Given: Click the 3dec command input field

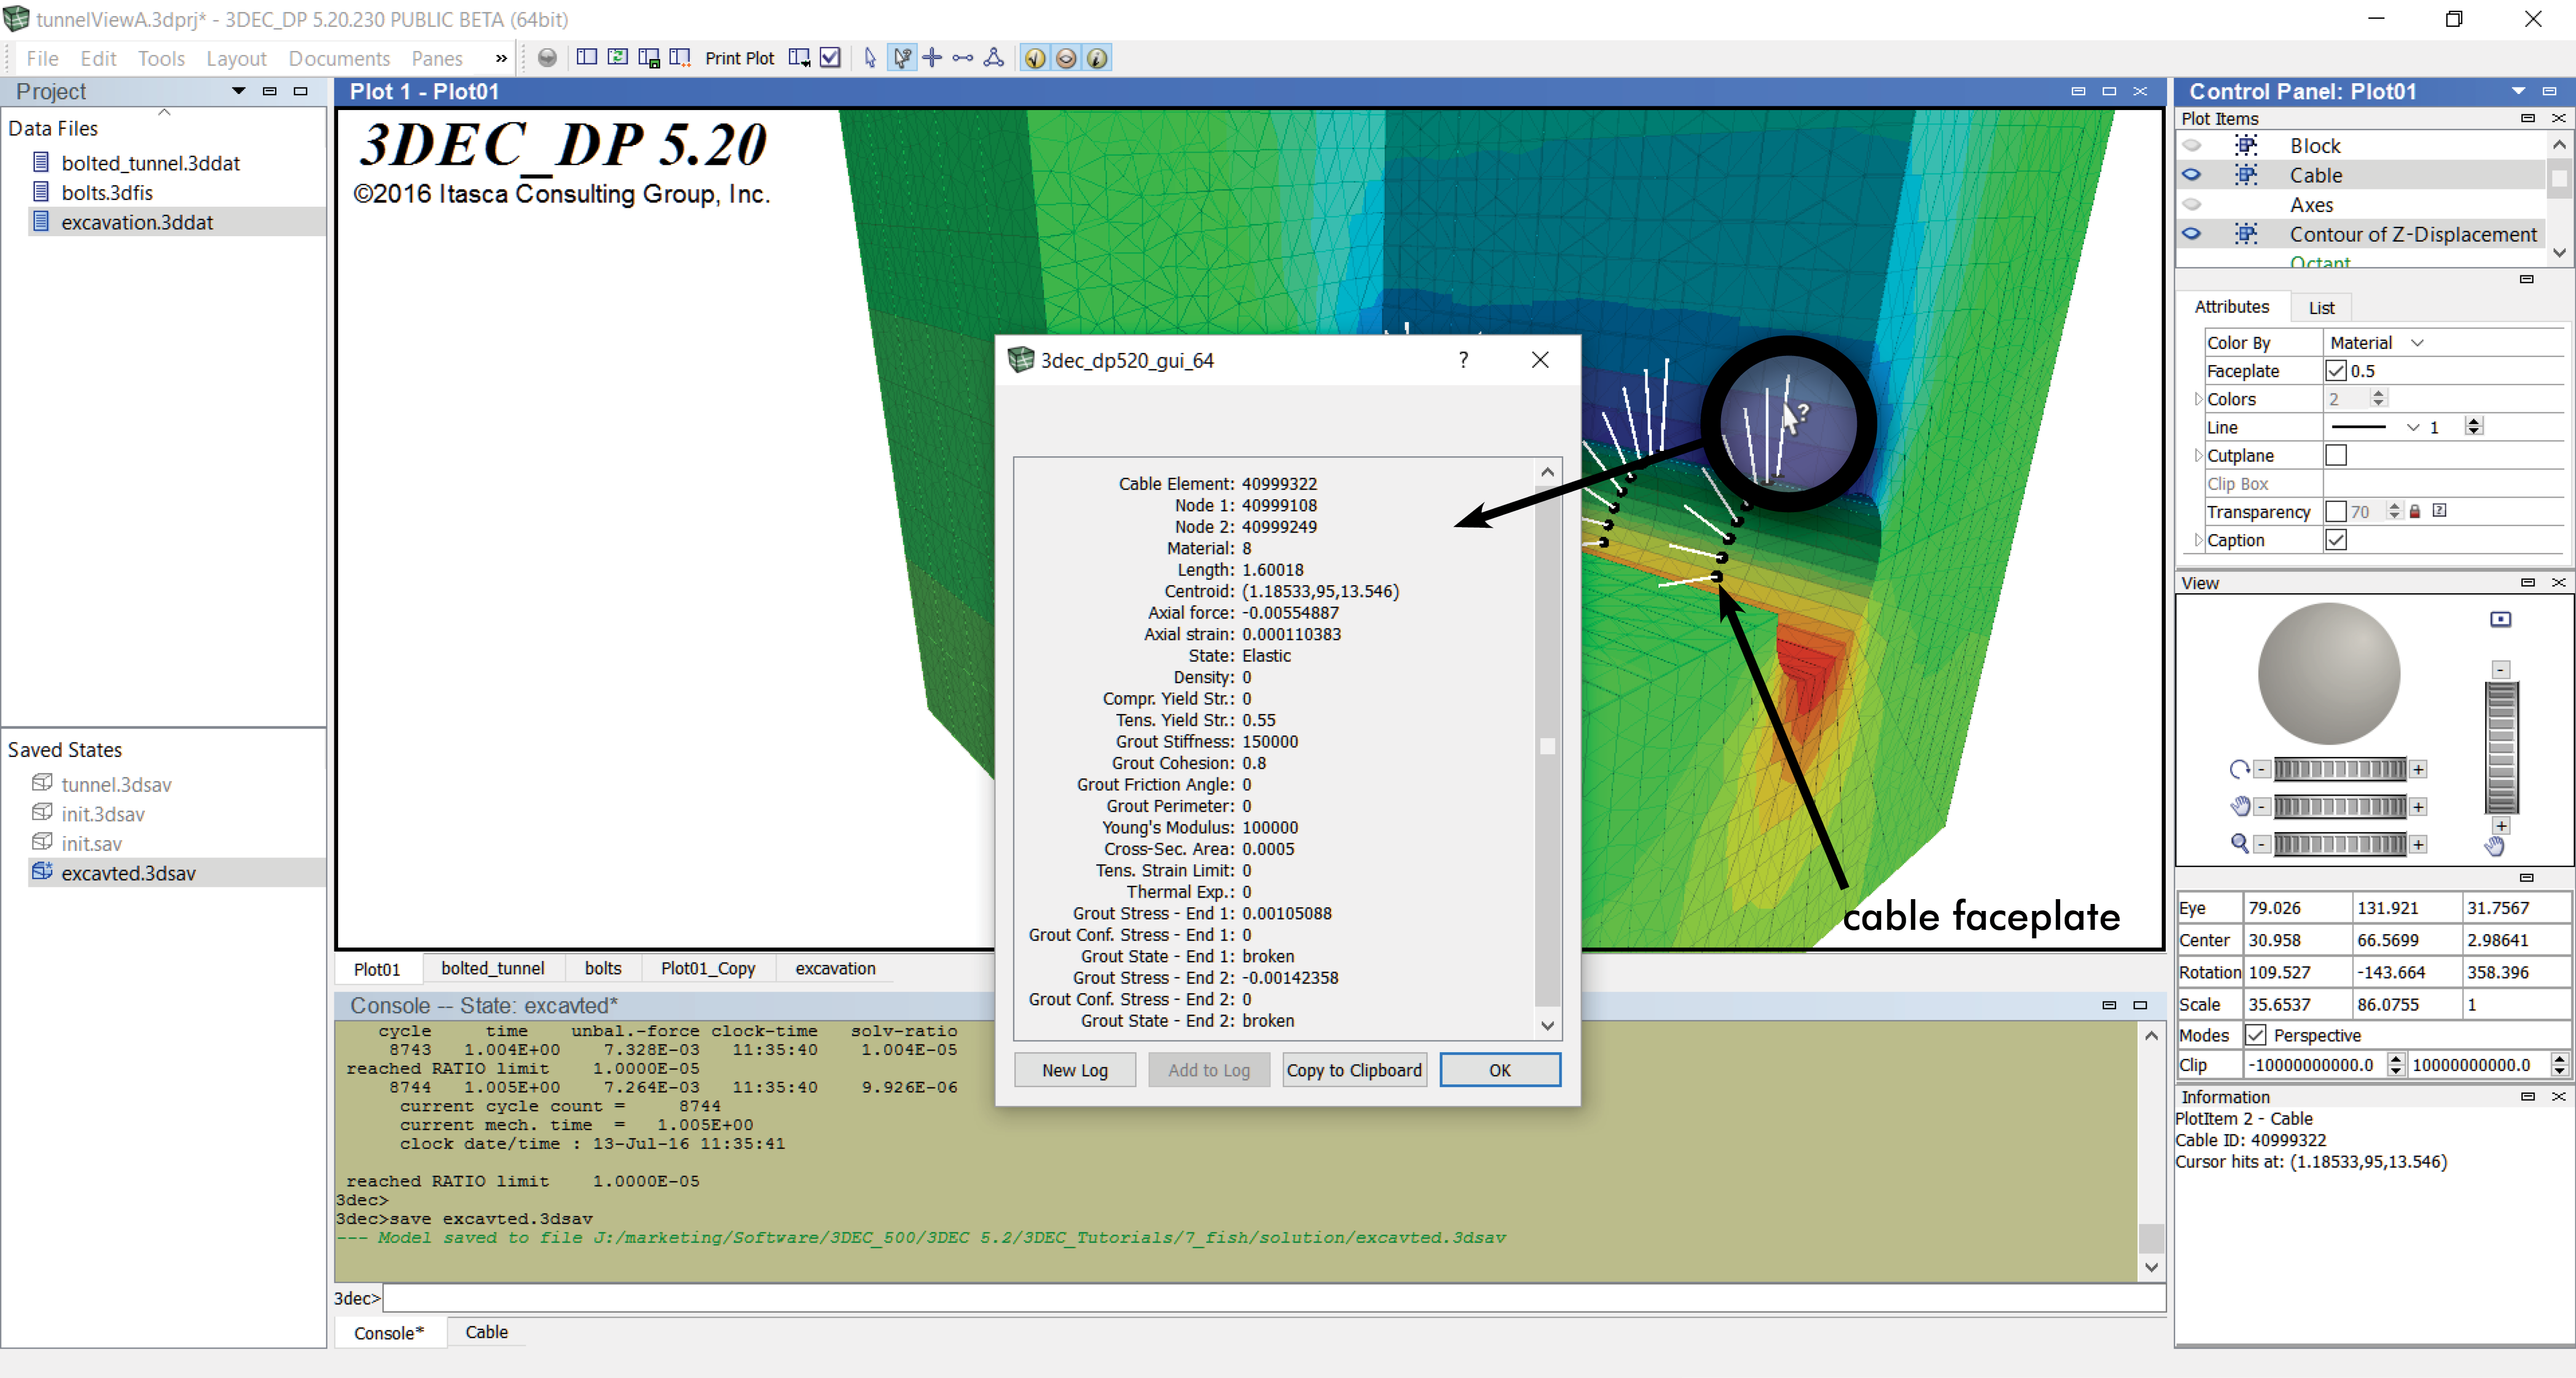Looking at the screenshot, I should pyautogui.click(x=1274, y=1298).
